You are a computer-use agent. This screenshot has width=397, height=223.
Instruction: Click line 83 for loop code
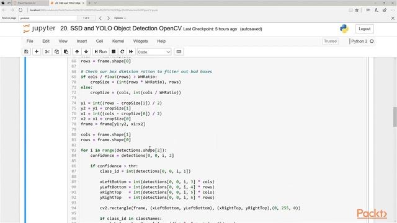pyautogui.click(x=123, y=150)
